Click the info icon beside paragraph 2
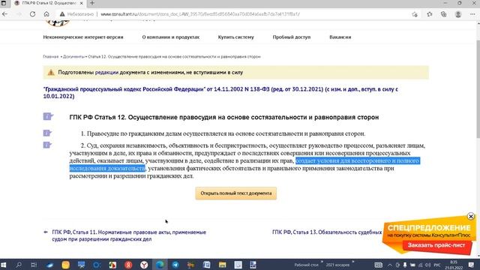 (x=47, y=145)
